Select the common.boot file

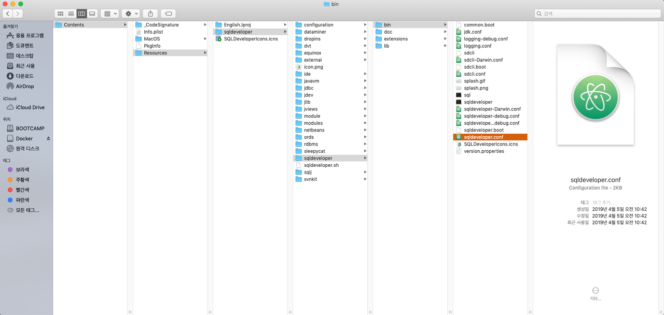490,25
